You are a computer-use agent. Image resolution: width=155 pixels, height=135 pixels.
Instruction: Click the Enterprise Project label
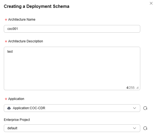click(x=17, y=120)
